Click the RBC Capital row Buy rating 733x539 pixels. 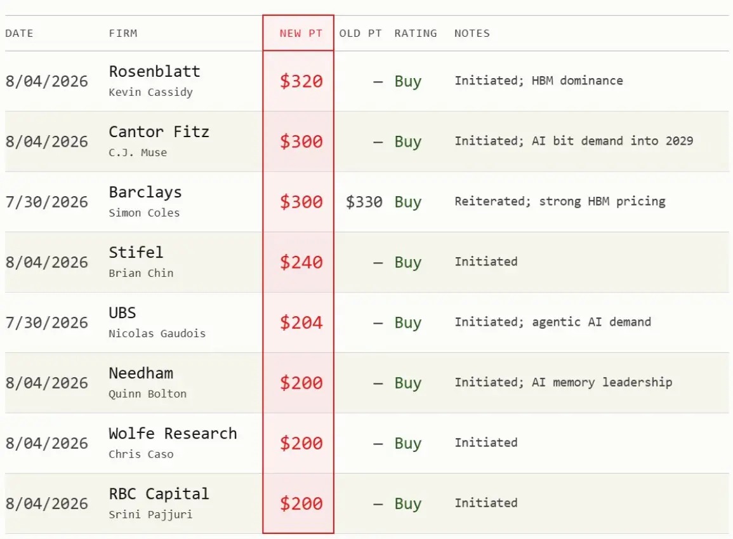pos(407,503)
